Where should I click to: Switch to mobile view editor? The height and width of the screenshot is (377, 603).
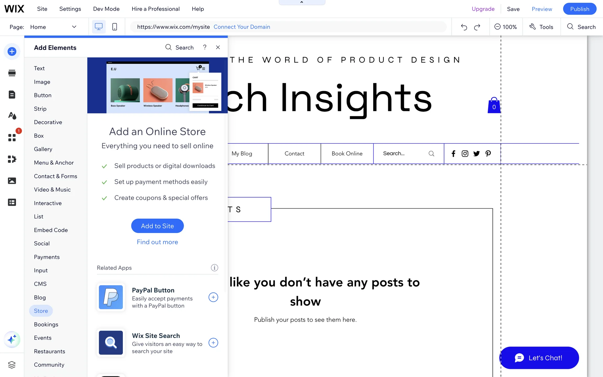(115, 27)
